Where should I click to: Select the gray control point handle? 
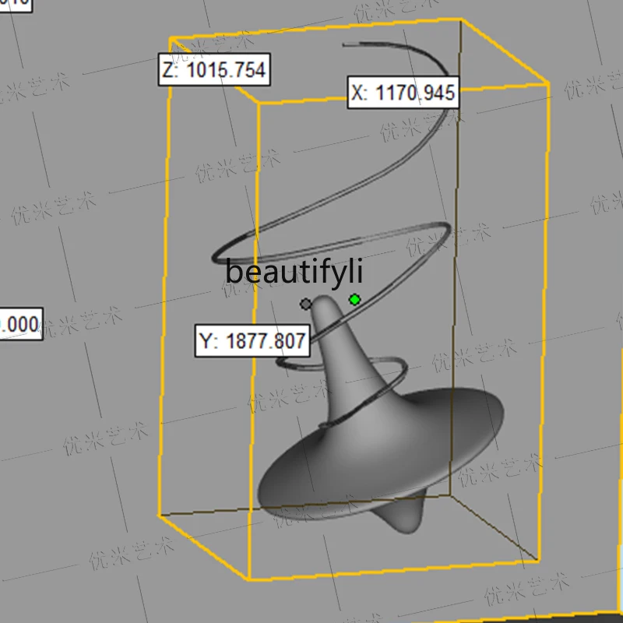point(305,304)
